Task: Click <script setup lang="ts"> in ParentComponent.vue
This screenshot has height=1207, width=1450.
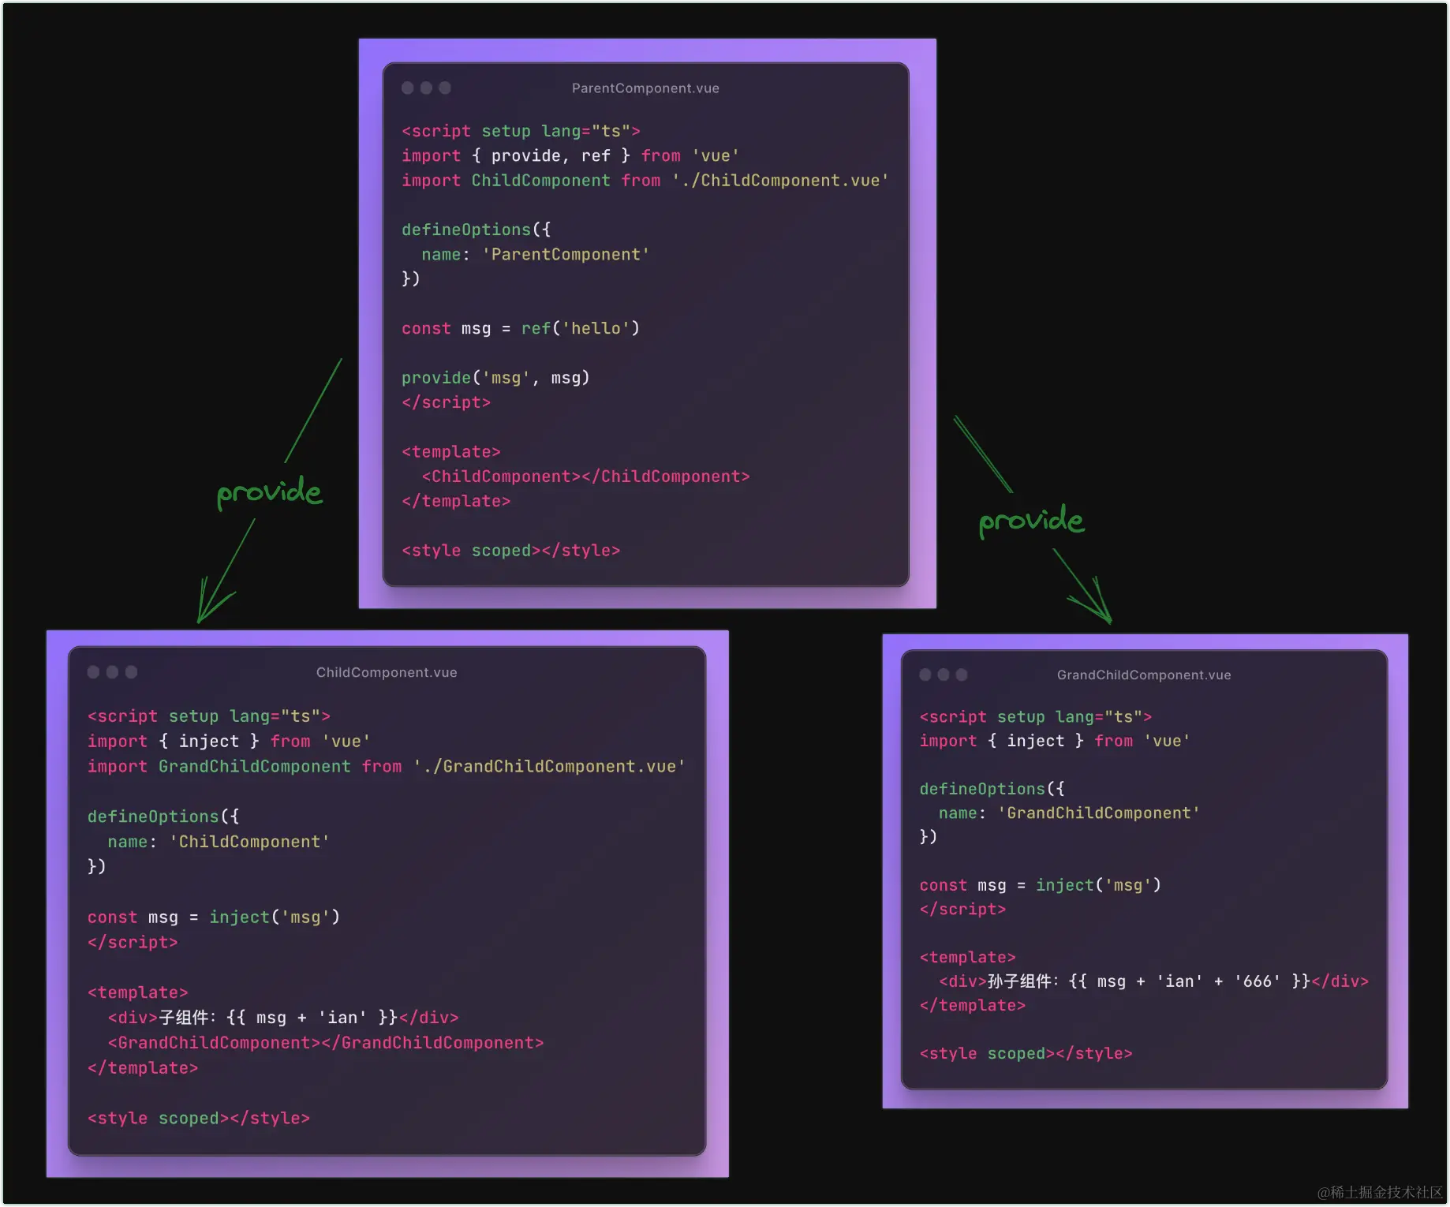Action: coord(521,131)
